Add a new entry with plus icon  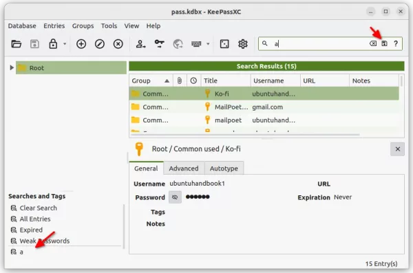(81, 44)
